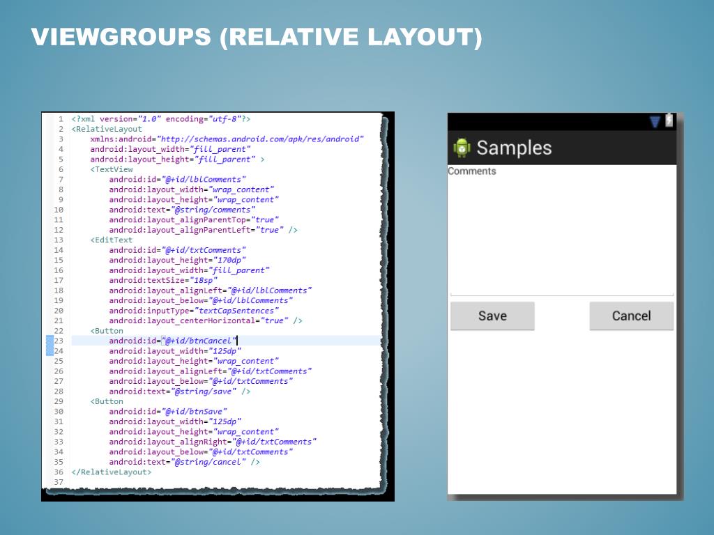Click the green Android app icon
714x535 pixels.
pyautogui.click(x=462, y=148)
